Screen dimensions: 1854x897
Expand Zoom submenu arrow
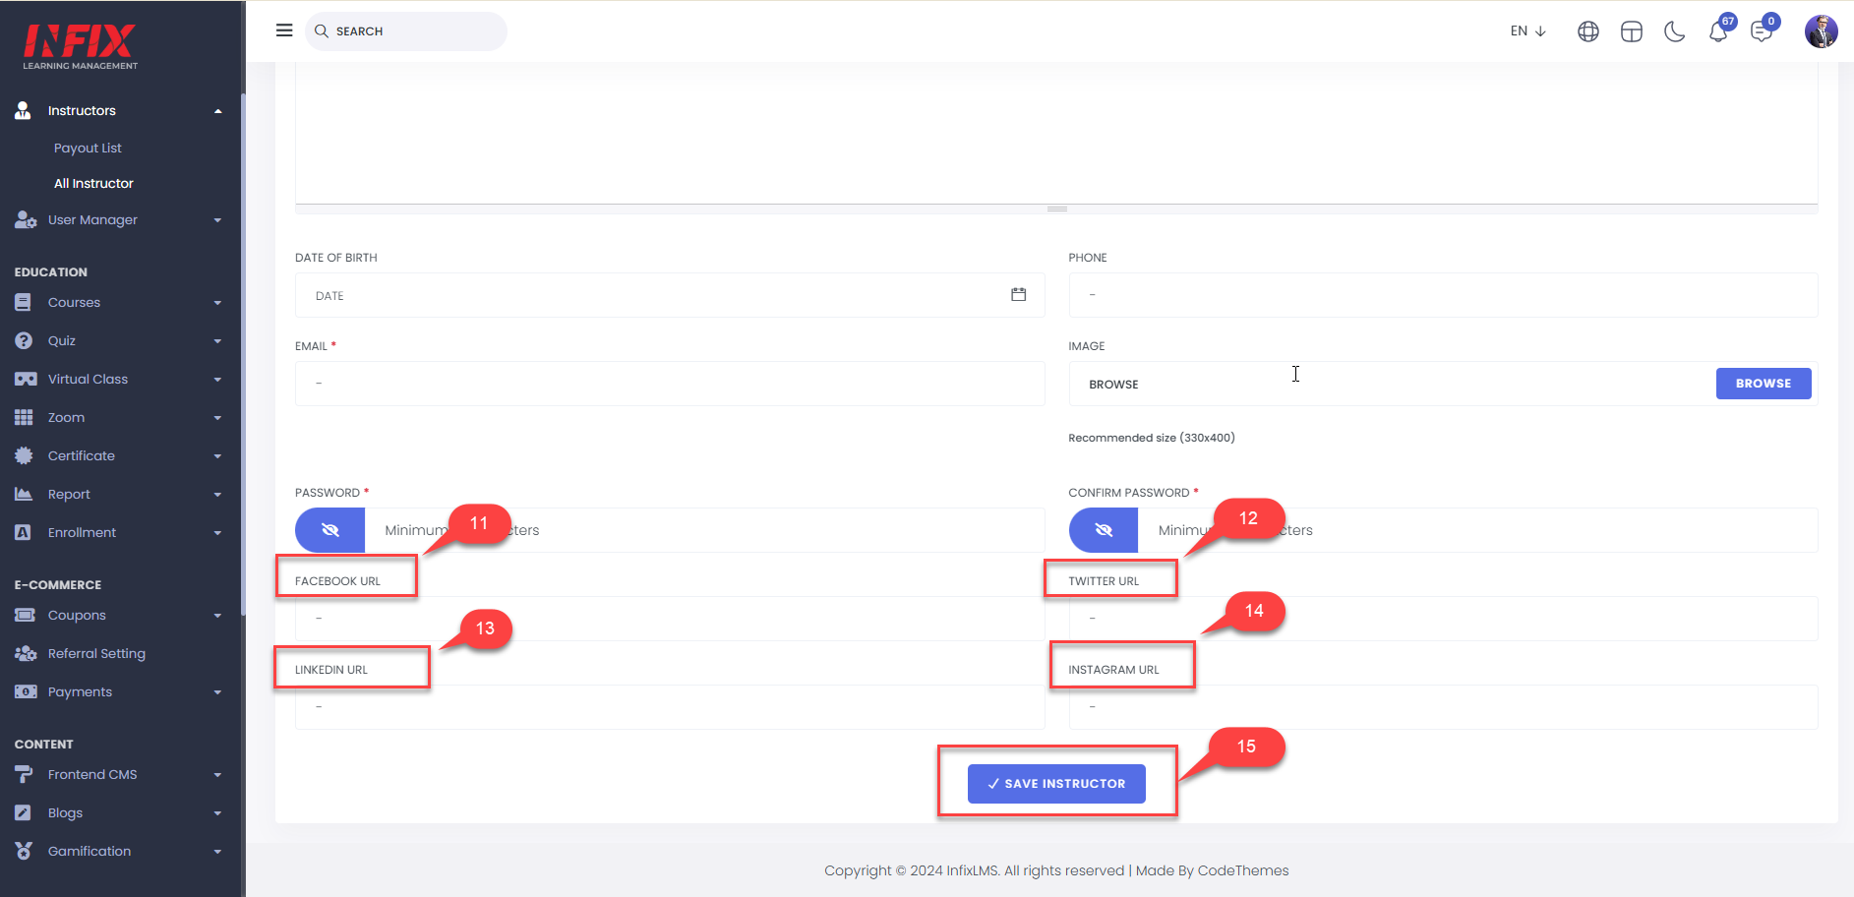coord(218,418)
